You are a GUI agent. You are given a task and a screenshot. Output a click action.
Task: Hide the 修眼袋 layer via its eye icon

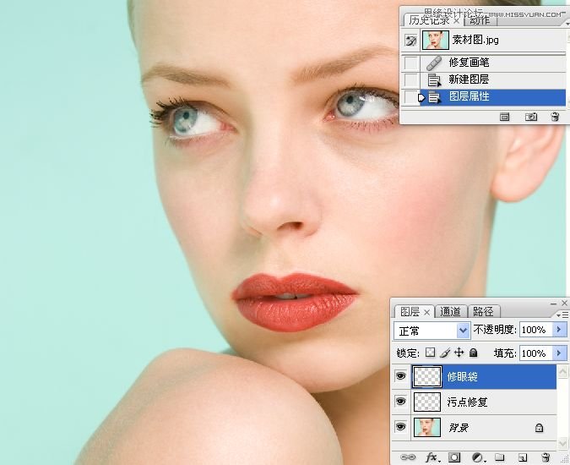coord(400,376)
